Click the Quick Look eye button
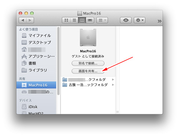Screen dimensions: 179x137 [126, 20]
